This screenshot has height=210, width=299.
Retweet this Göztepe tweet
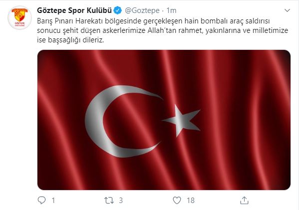109,201
